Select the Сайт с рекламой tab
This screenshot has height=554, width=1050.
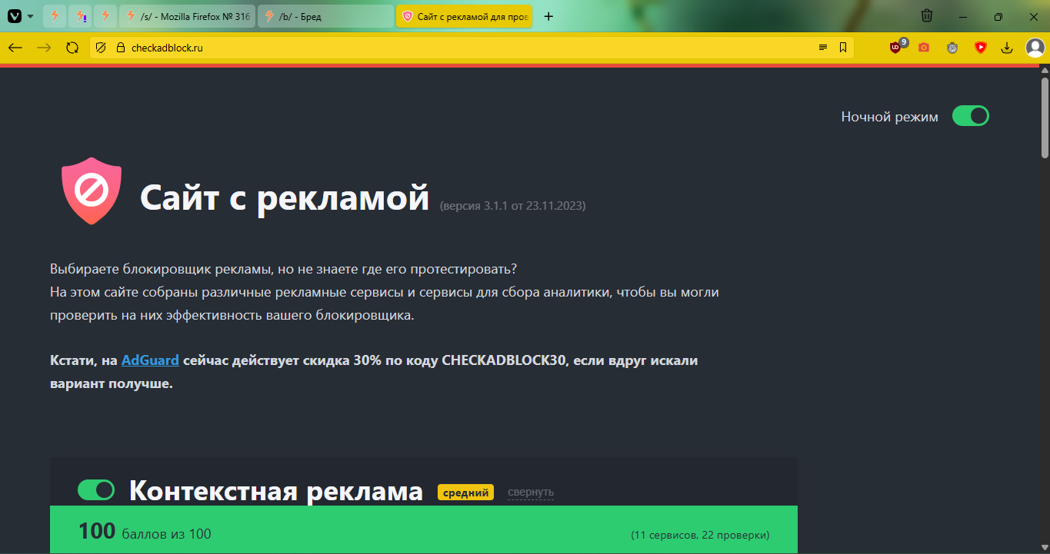pyautogui.click(x=464, y=16)
